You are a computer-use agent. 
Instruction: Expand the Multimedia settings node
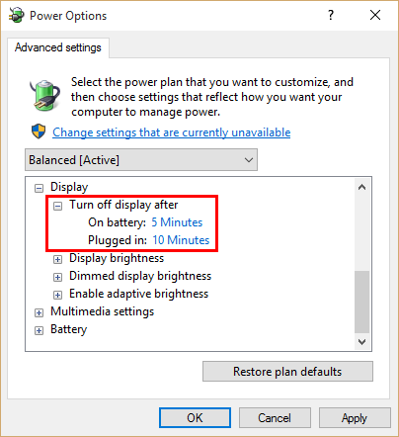[39, 312]
